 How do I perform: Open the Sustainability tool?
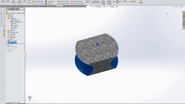coord(133,1)
